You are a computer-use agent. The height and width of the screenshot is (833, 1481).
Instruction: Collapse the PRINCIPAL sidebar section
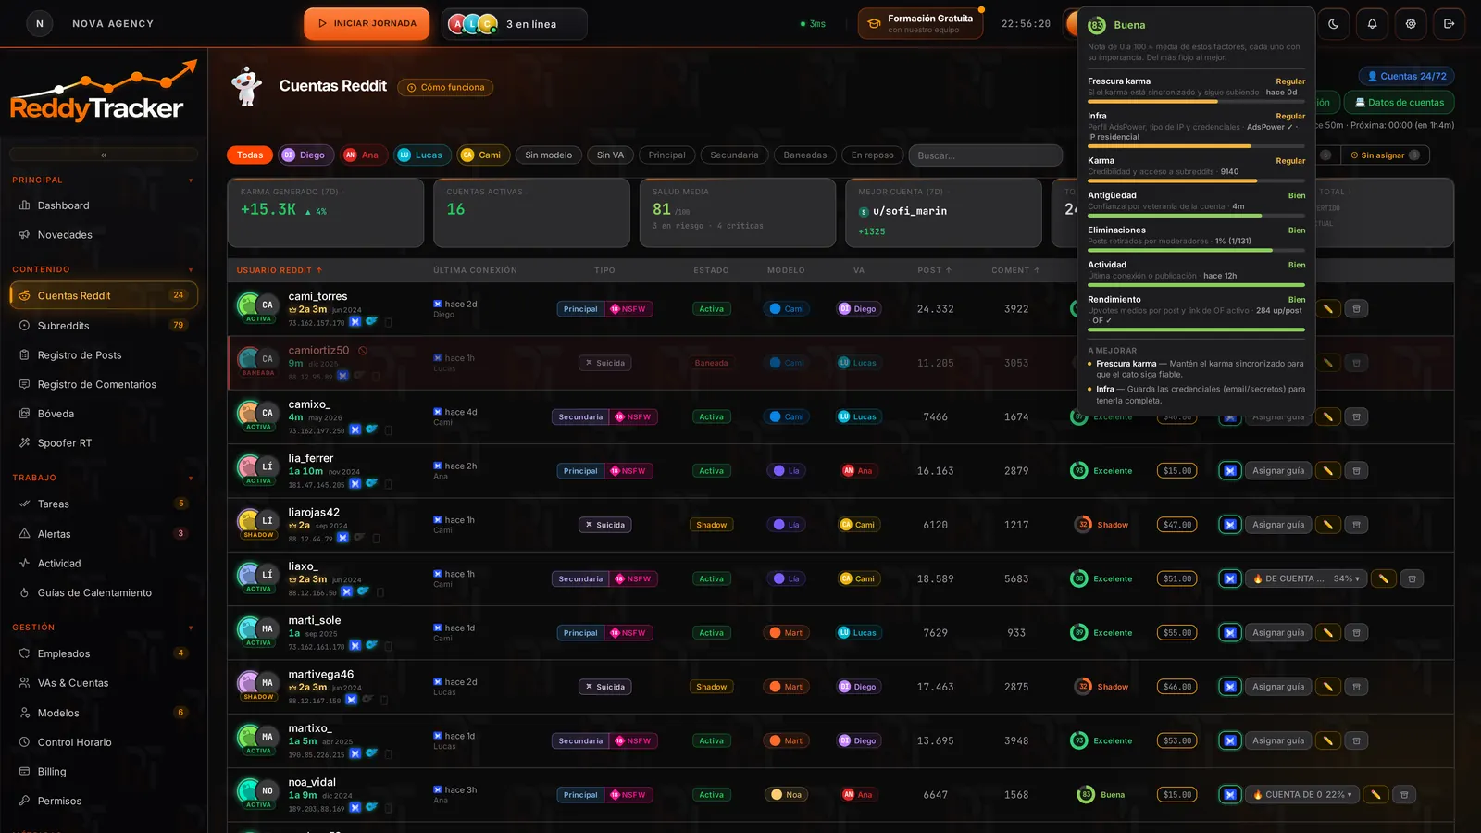click(x=191, y=180)
